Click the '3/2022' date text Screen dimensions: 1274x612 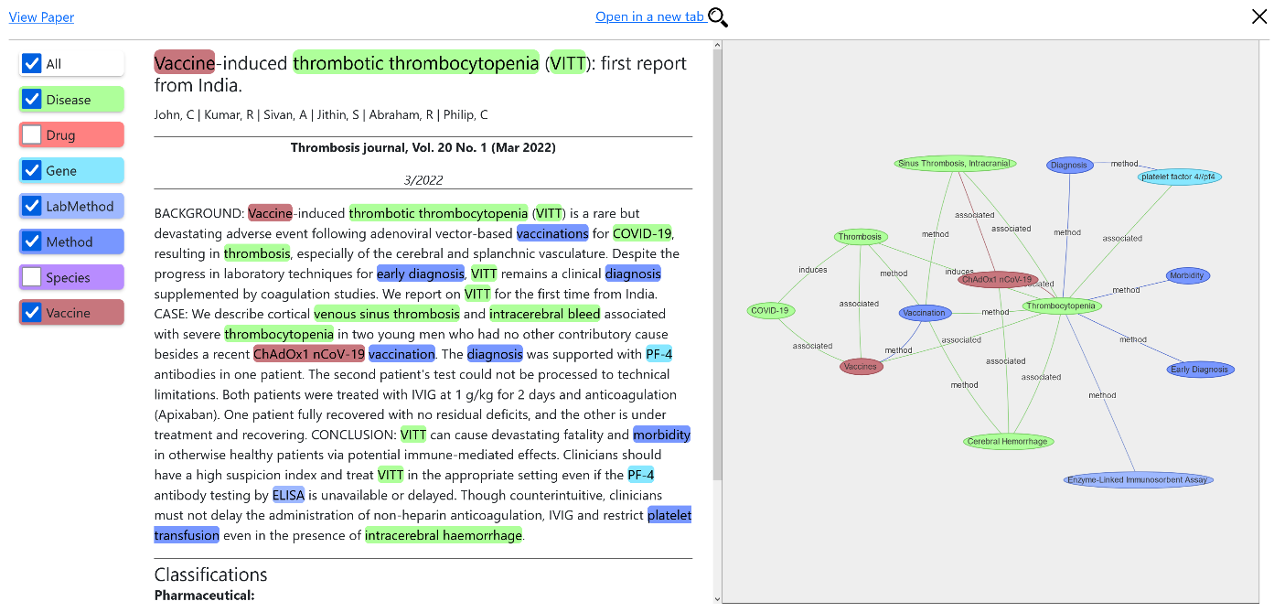click(x=423, y=180)
